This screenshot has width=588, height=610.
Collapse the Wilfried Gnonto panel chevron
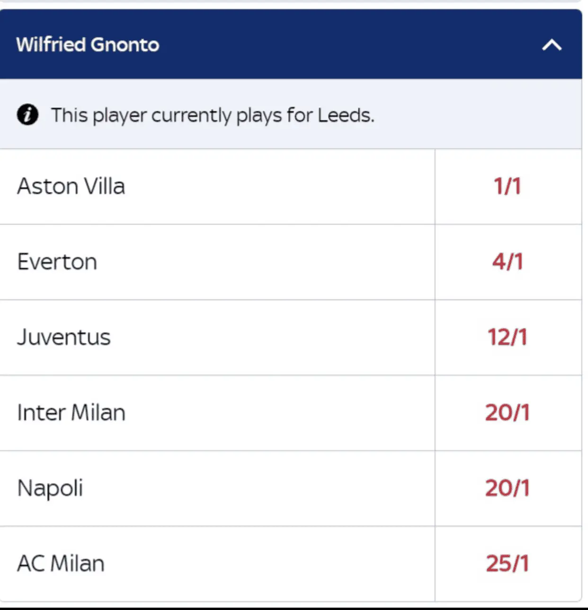coord(552,45)
